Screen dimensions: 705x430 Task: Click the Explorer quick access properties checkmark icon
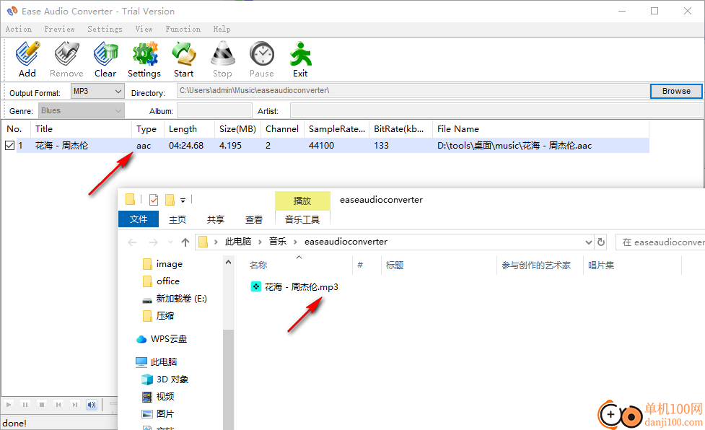point(154,200)
